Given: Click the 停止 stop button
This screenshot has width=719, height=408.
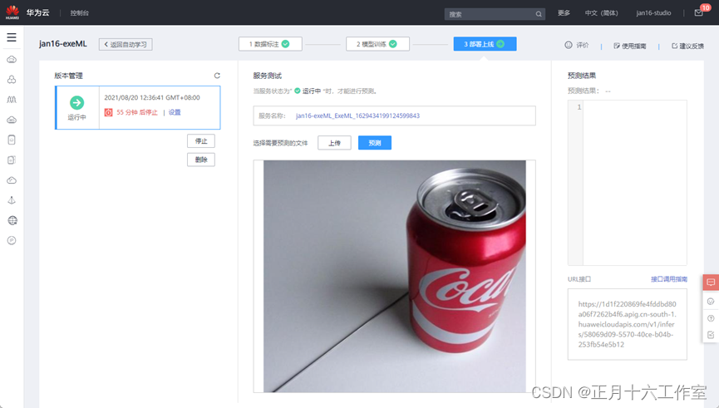Looking at the screenshot, I should click(x=201, y=140).
